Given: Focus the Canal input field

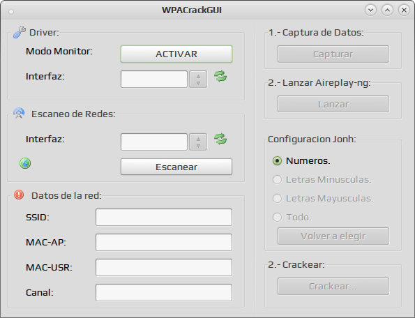Looking at the screenshot, I should pyautogui.click(x=164, y=292).
